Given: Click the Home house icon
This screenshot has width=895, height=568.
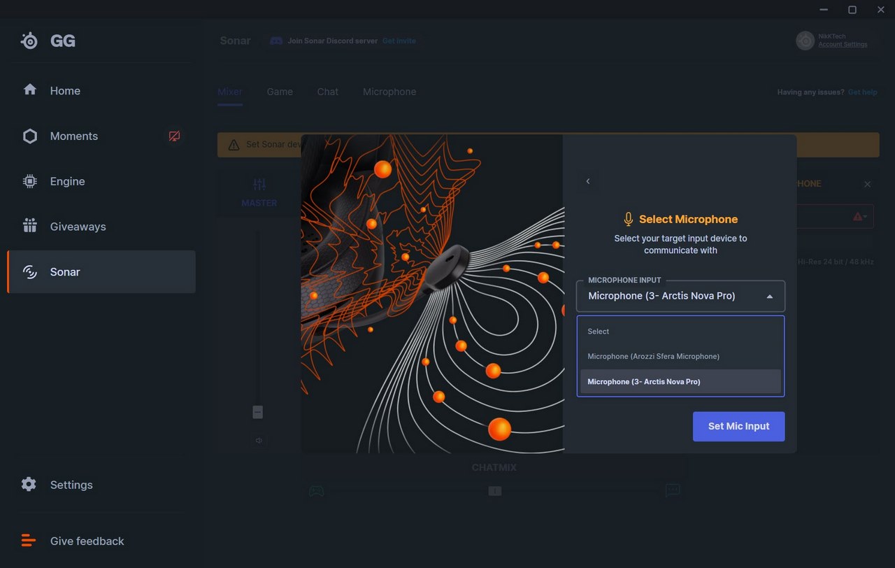Looking at the screenshot, I should coord(29,90).
